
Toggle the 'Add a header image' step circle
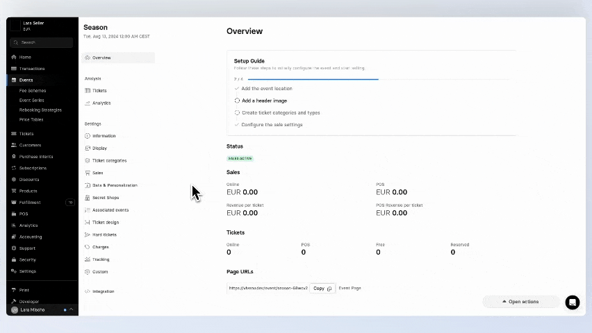pos(237,101)
